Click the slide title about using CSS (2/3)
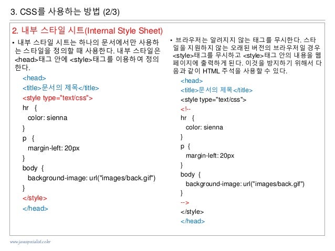Viewport: 335px width, 251px height. 65,12
